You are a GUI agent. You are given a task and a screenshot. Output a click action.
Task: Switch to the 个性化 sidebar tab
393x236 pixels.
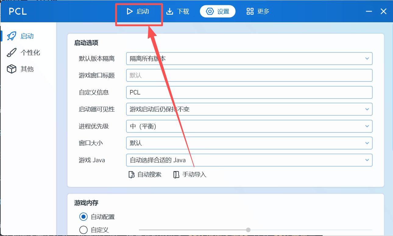click(30, 52)
